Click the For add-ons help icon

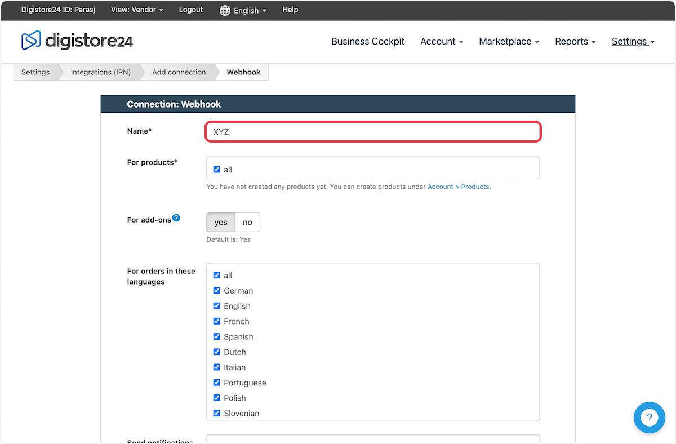[x=176, y=218]
